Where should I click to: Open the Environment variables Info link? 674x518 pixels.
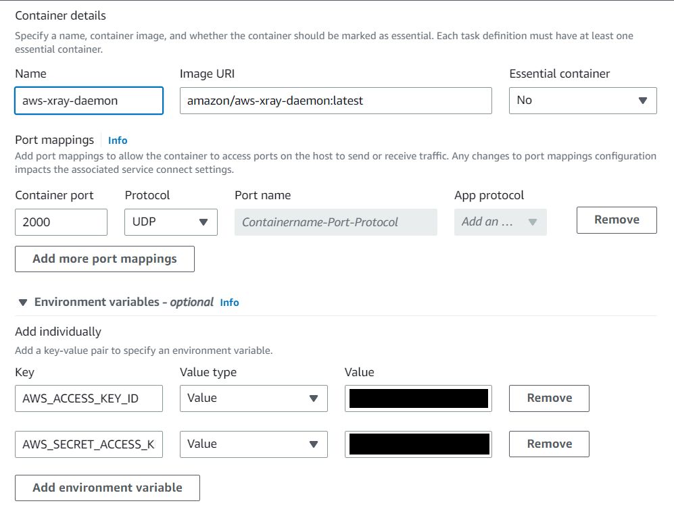(229, 303)
